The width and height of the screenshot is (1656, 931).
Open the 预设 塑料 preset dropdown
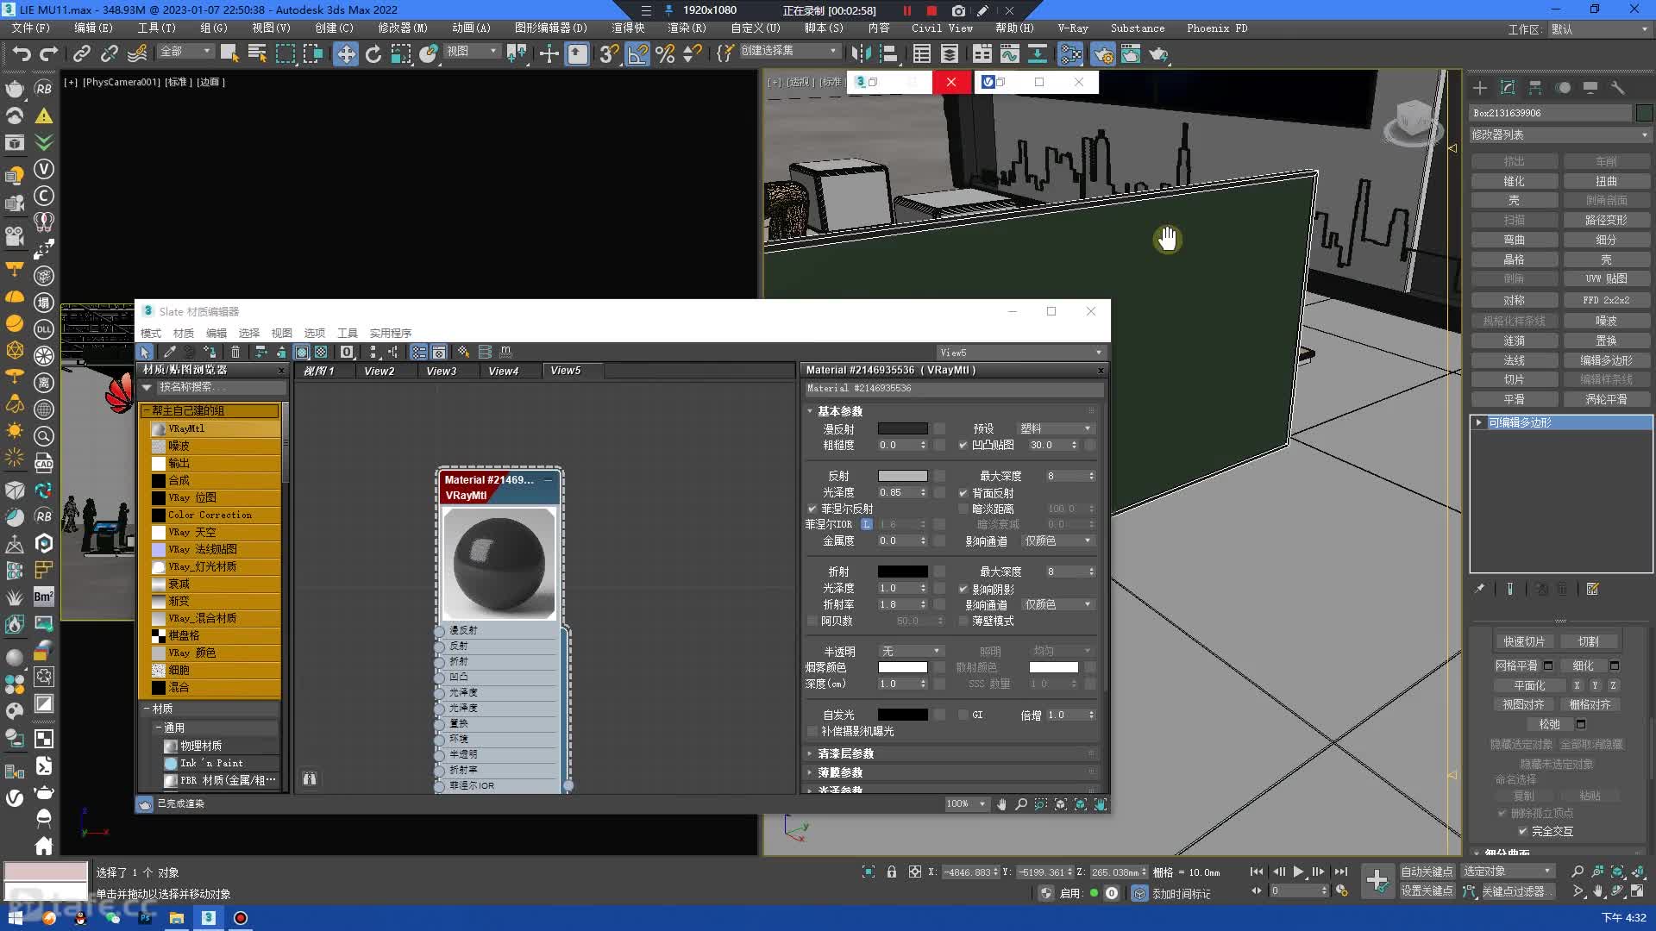(x=1056, y=428)
